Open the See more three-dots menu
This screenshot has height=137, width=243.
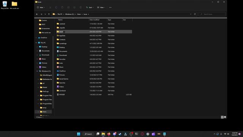110,8
